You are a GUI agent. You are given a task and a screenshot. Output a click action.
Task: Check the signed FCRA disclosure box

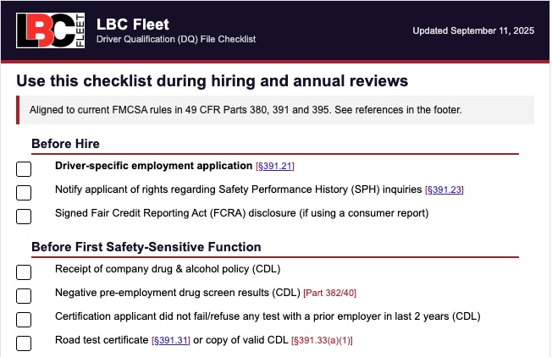click(x=24, y=217)
